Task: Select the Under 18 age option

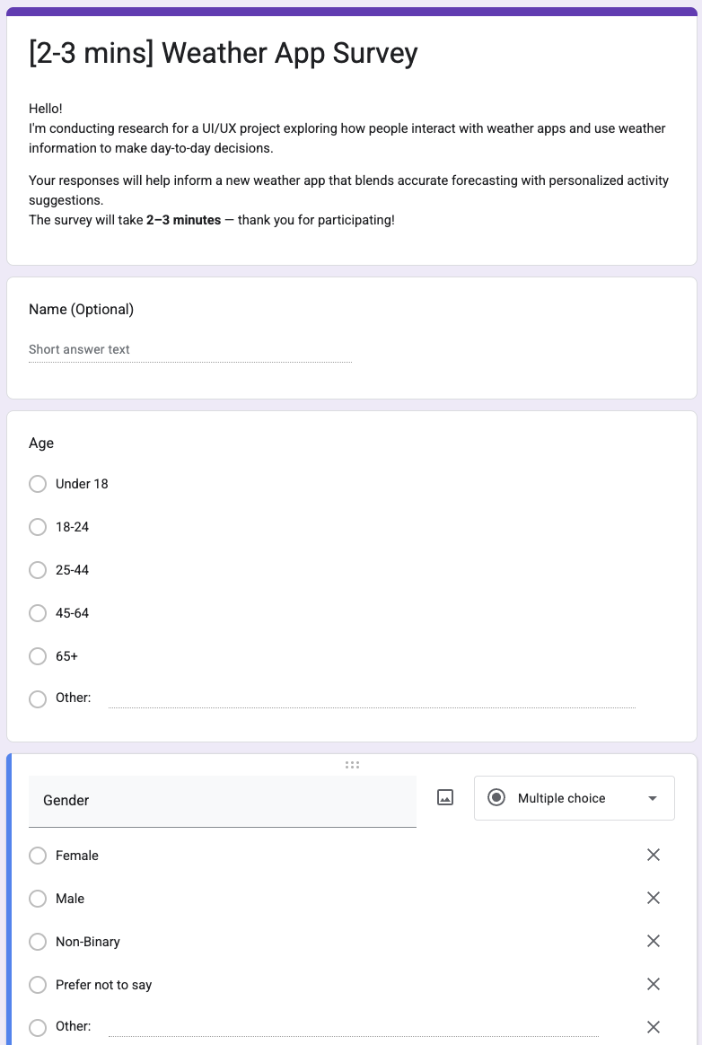Action: click(38, 484)
